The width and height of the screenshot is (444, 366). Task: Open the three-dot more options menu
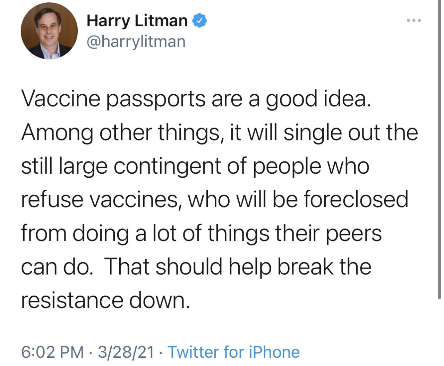[414, 21]
